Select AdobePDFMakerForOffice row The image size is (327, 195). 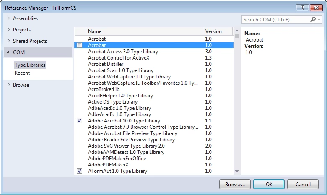(x=154, y=158)
